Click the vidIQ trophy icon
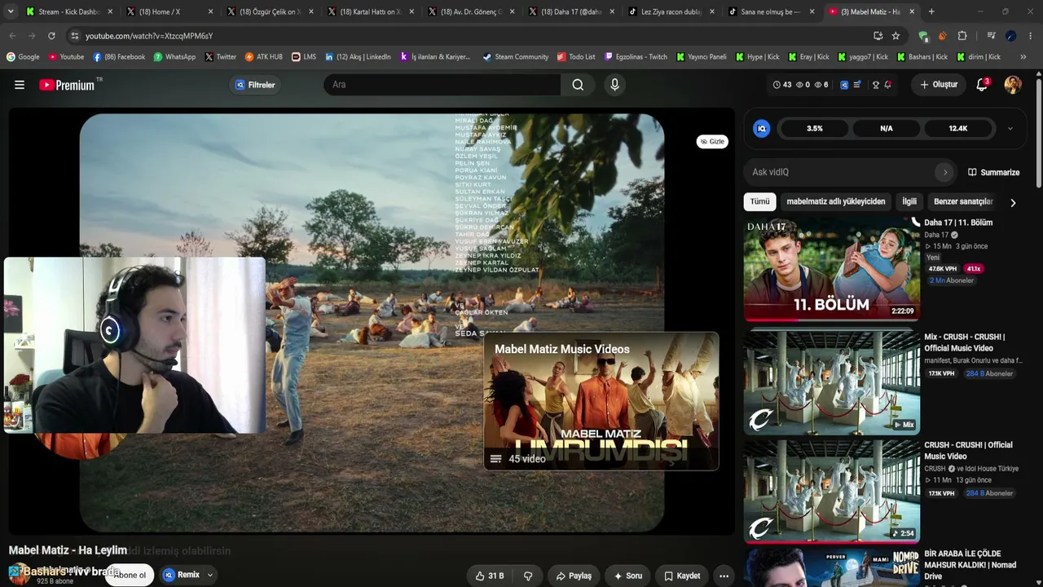The height and width of the screenshot is (587, 1043). pyautogui.click(x=876, y=85)
